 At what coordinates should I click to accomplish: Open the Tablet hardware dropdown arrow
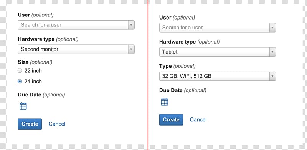coord(272,52)
